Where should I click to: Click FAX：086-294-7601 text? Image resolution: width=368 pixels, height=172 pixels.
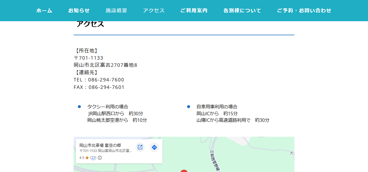(99, 87)
